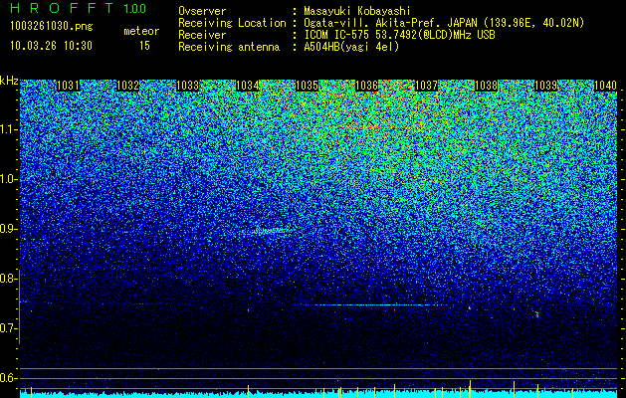Click the 0.8 kHz frequency axis label
The image size is (626, 398).
8,279
